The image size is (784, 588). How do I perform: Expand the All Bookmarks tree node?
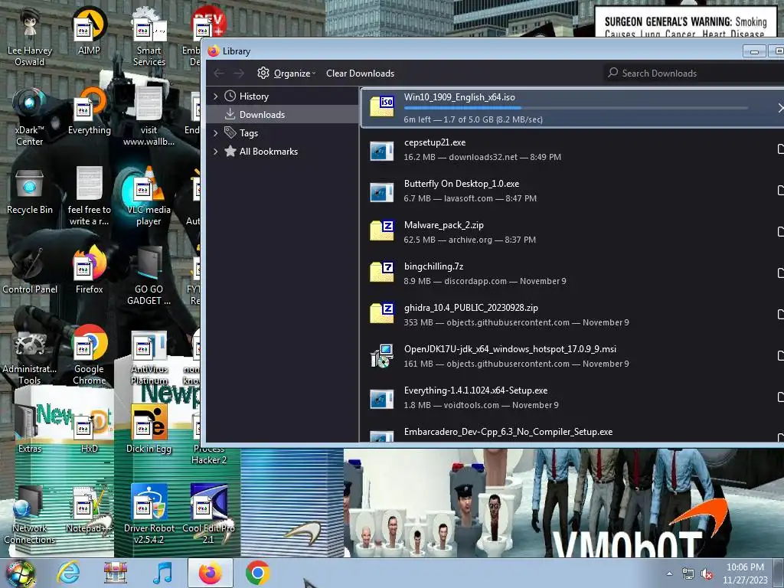(x=215, y=152)
